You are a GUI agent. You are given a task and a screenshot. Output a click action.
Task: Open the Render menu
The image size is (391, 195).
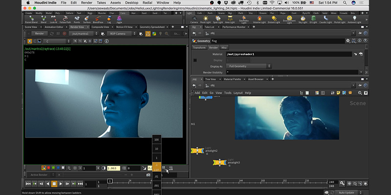(x=87, y=2)
